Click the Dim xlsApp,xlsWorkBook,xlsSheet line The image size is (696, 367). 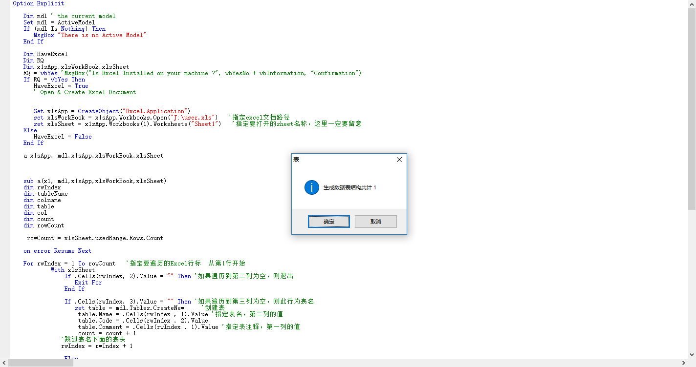click(x=76, y=67)
